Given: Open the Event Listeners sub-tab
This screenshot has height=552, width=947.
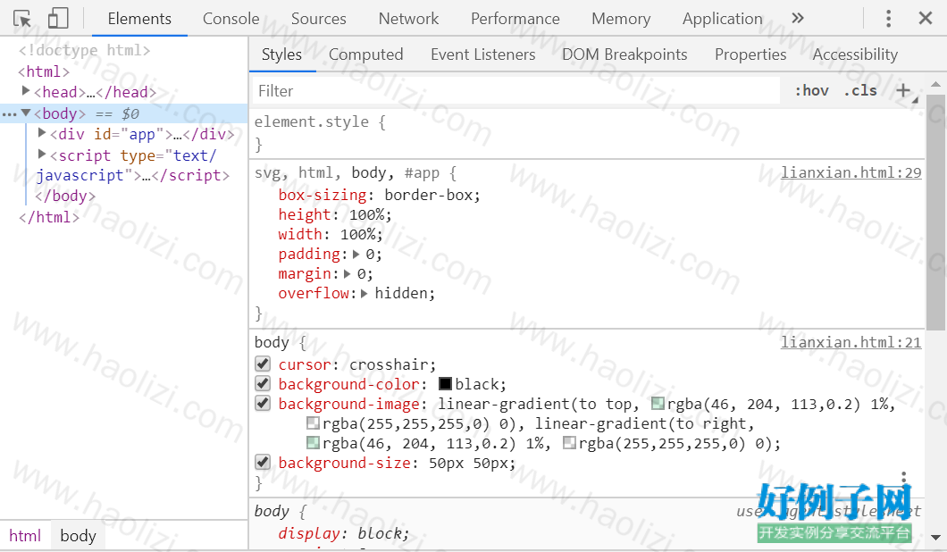Looking at the screenshot, I should tap(482, 54).
